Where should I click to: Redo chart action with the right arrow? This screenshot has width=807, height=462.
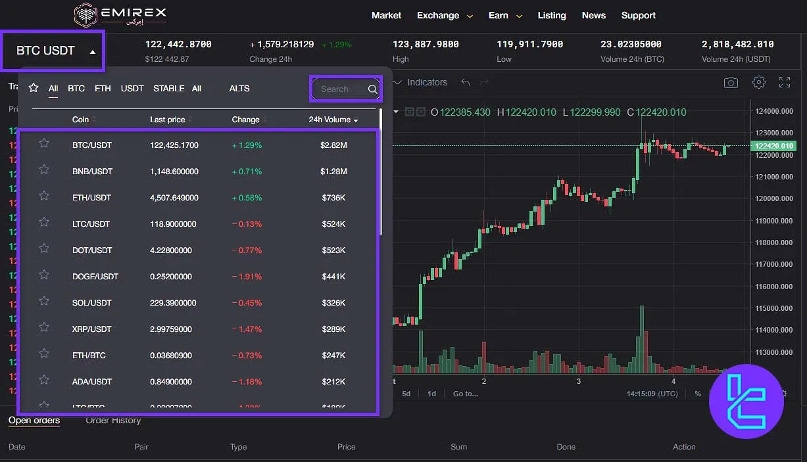click(x=485, y=83)
